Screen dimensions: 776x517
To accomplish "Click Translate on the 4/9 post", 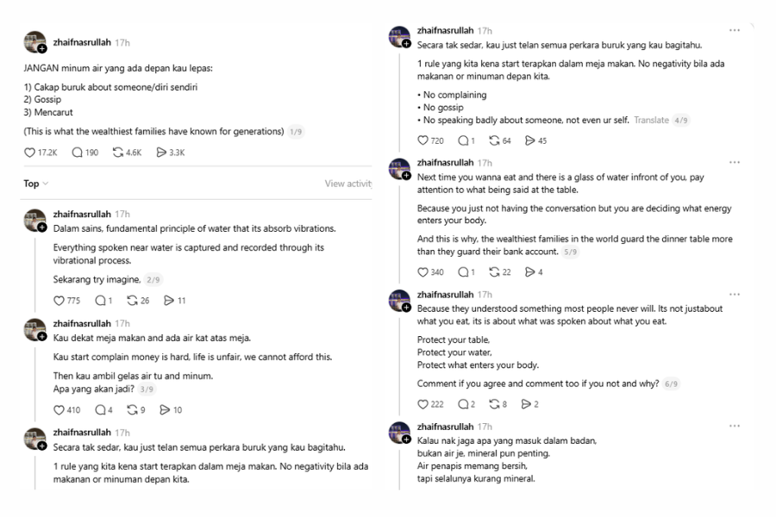I will (x=651, y=120).
